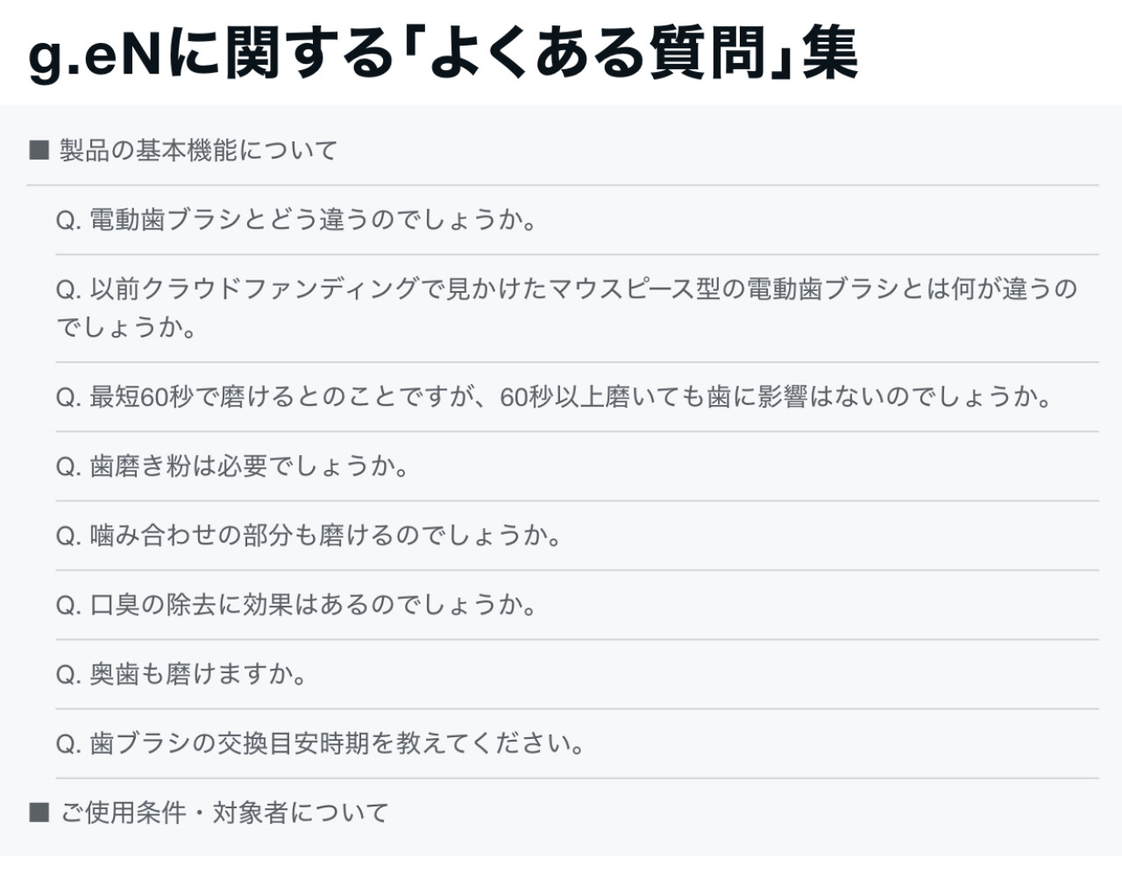Open question 歯ブラシの交換目安時期を教えてください
Screen dimensions: 1122x874
tap(337, 743)
